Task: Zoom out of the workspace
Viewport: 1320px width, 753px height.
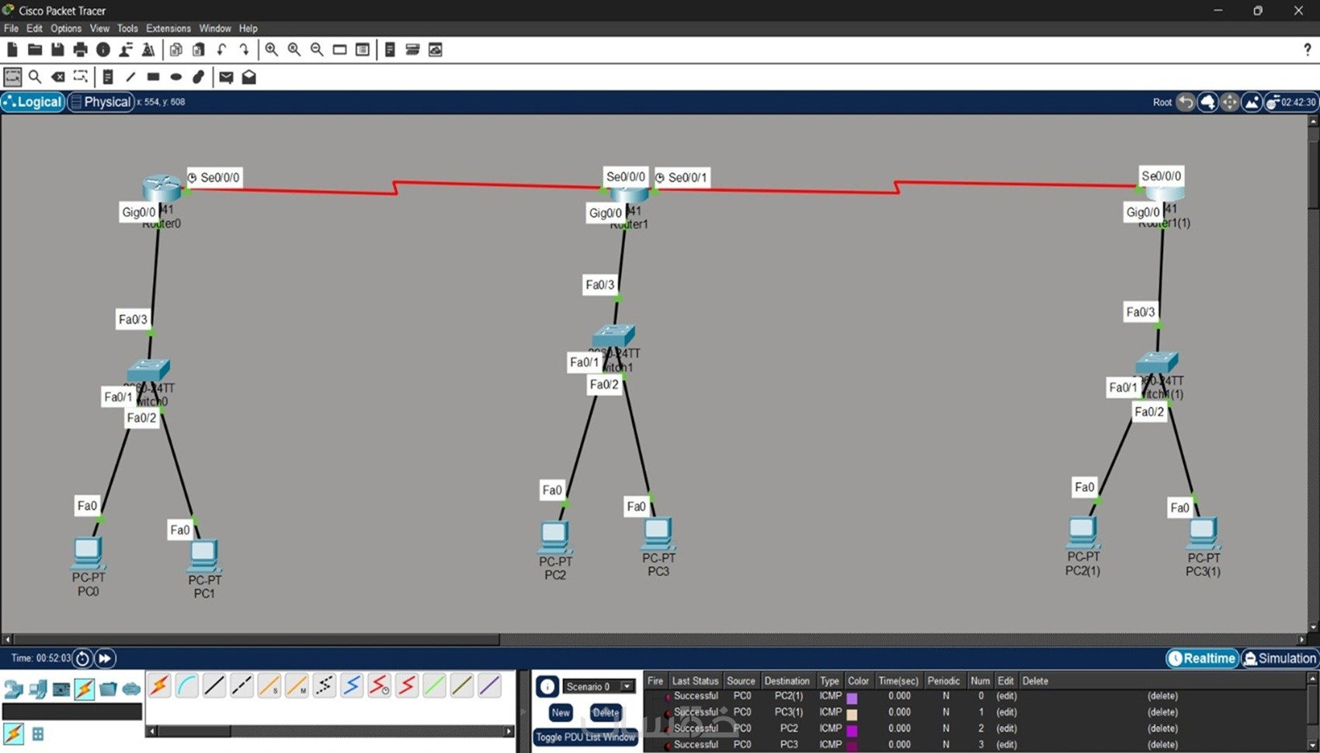Action: coord(317,50)
